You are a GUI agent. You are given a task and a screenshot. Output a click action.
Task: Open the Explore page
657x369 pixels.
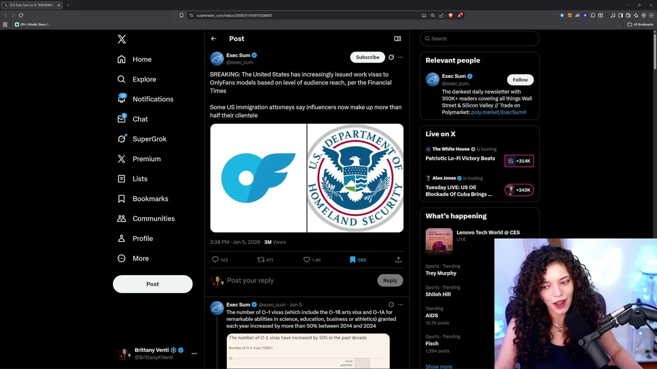click(x=137, y=79)
